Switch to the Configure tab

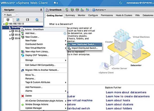[x=93, y=15]
